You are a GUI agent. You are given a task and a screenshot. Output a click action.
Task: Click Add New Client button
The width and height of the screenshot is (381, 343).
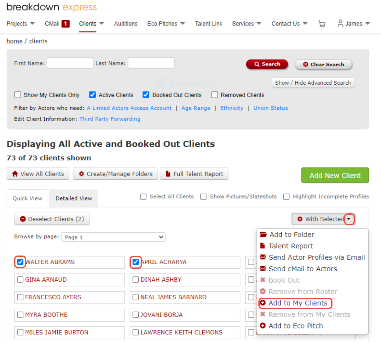335,175
